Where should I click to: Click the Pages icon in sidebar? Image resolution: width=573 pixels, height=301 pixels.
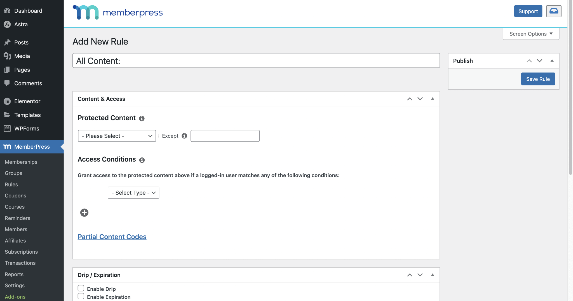(x=7, y=70)
